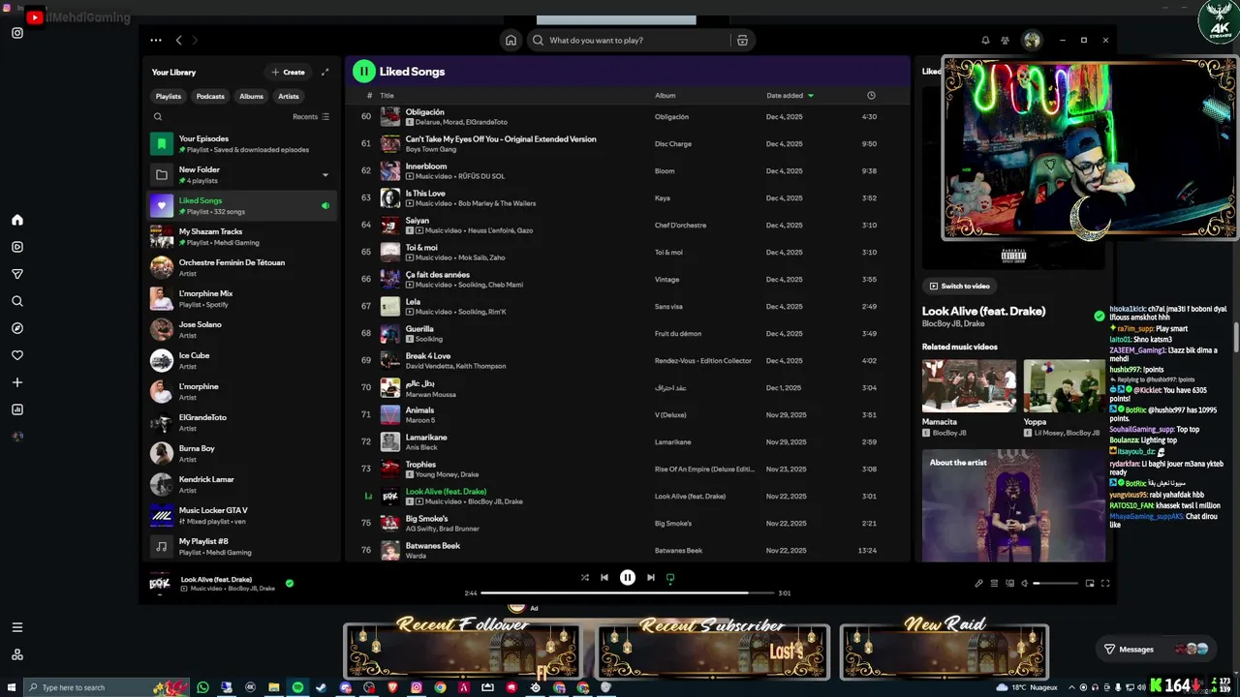
Task: Open the Browse icon beside the search box
Action: click(x=742, y=41)
